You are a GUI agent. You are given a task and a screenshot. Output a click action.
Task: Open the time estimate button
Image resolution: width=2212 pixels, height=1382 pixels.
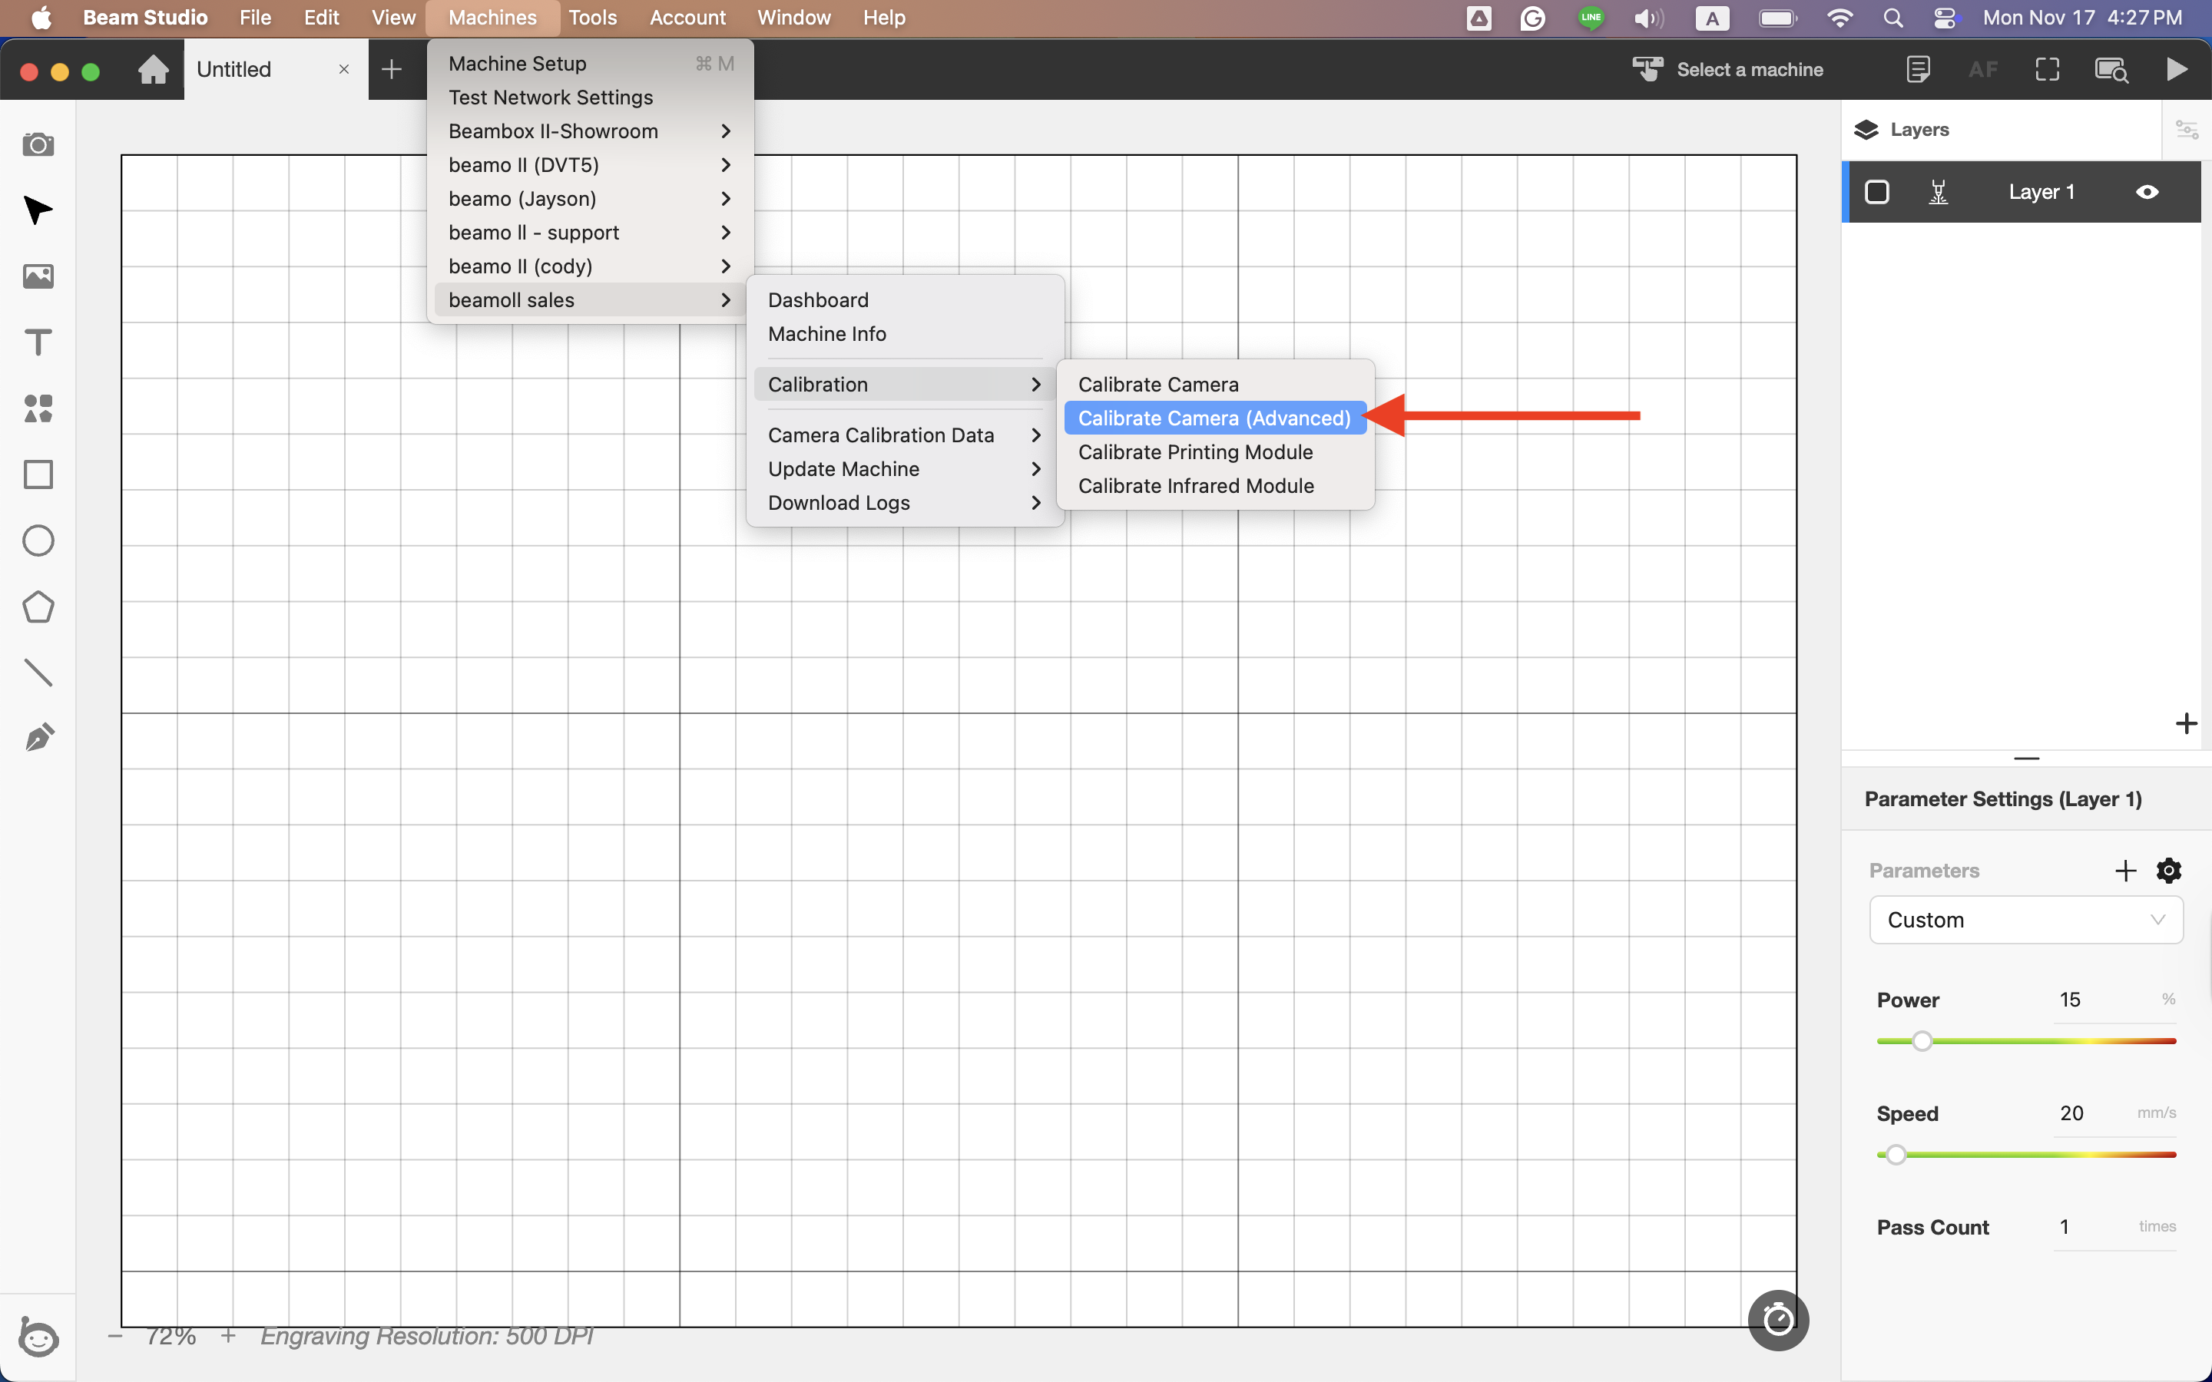click(x=1778, y=1319)
